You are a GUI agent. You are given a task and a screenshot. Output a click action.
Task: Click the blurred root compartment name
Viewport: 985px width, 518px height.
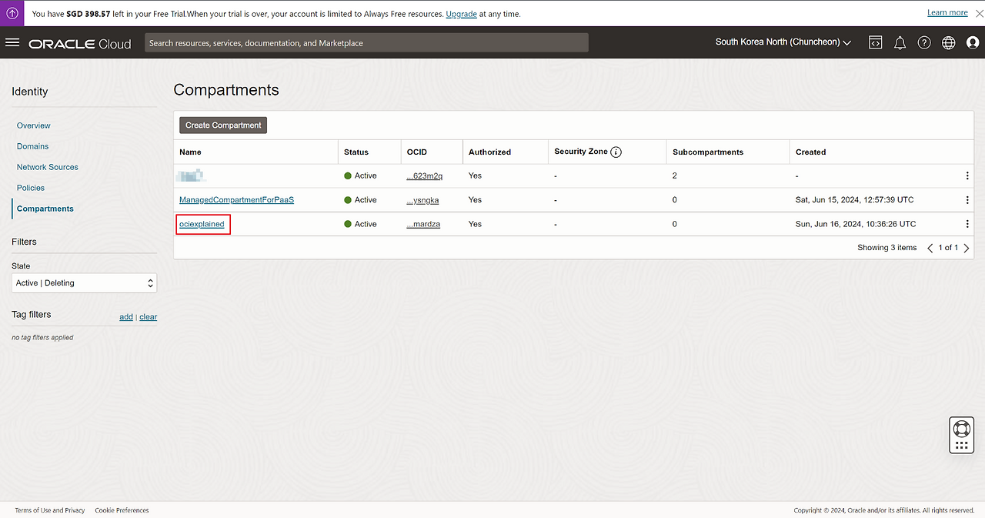(x=189, y=175)
